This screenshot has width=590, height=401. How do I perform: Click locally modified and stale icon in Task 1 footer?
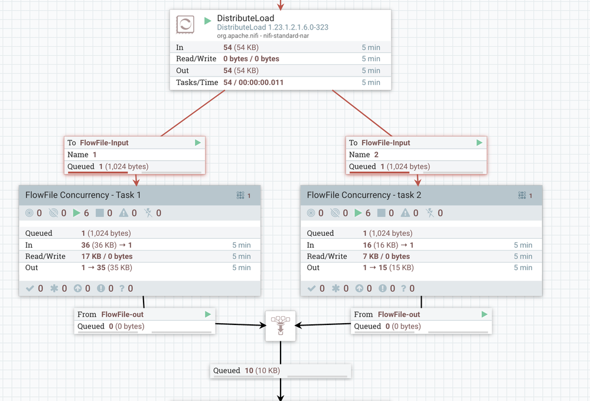pyautogui.click(x=101, y=288)
